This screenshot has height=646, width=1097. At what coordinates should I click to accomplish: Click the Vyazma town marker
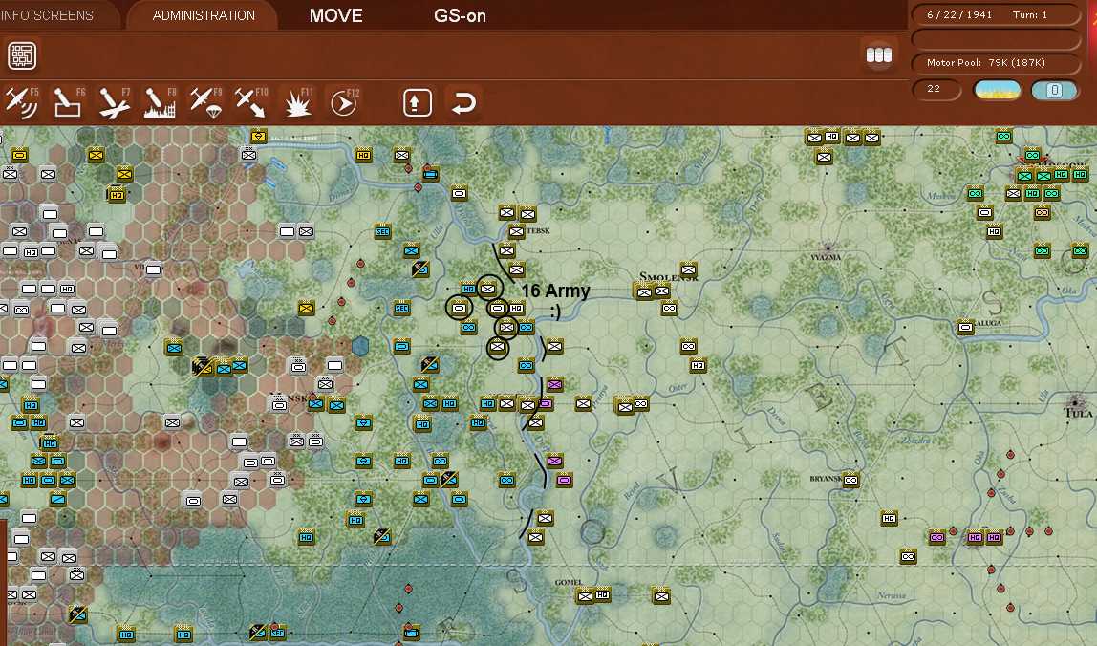(x=828, y=248)
